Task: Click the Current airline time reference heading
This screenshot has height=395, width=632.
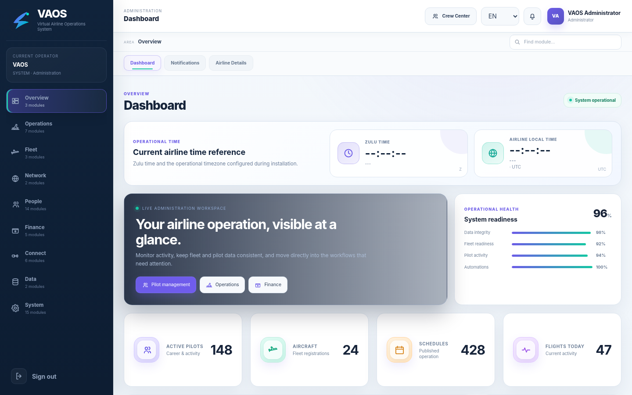Action: [189, 152]
